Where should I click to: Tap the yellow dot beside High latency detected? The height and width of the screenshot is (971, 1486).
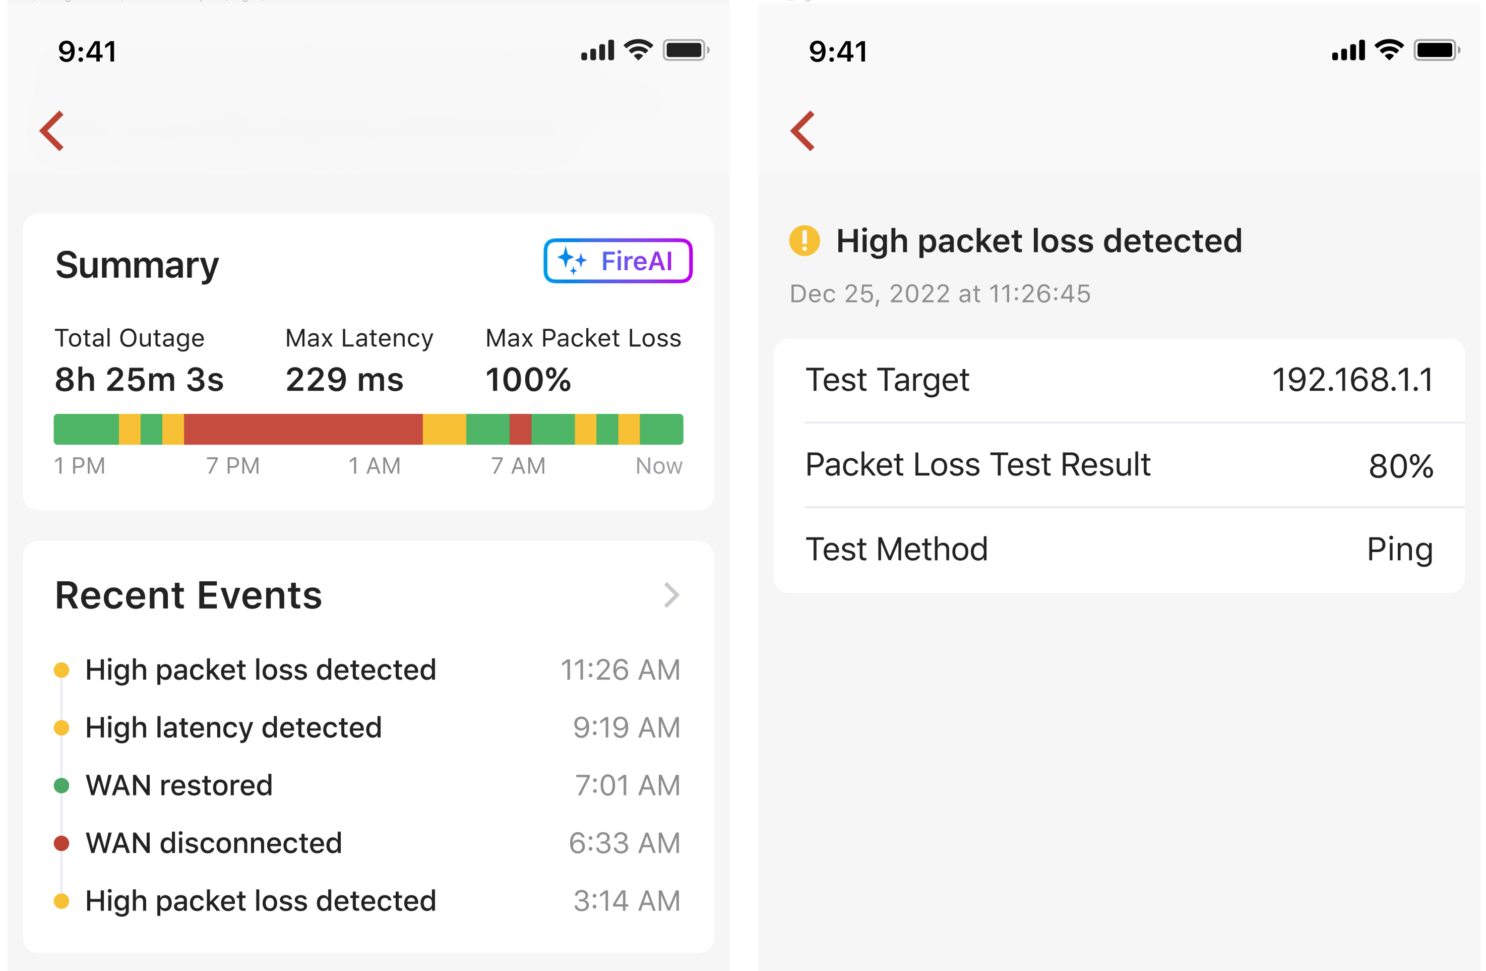point(61,728)
